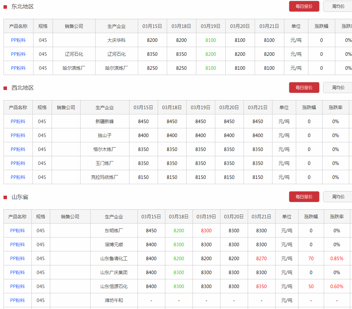Viewport: 352px width, 309px height.
Task: Click 生产企业 header in 山东省 table
Action: tap(114, 217)
